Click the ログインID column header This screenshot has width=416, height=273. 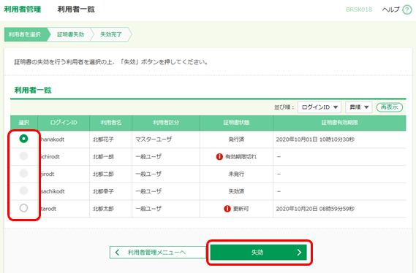tap(64, 123)
